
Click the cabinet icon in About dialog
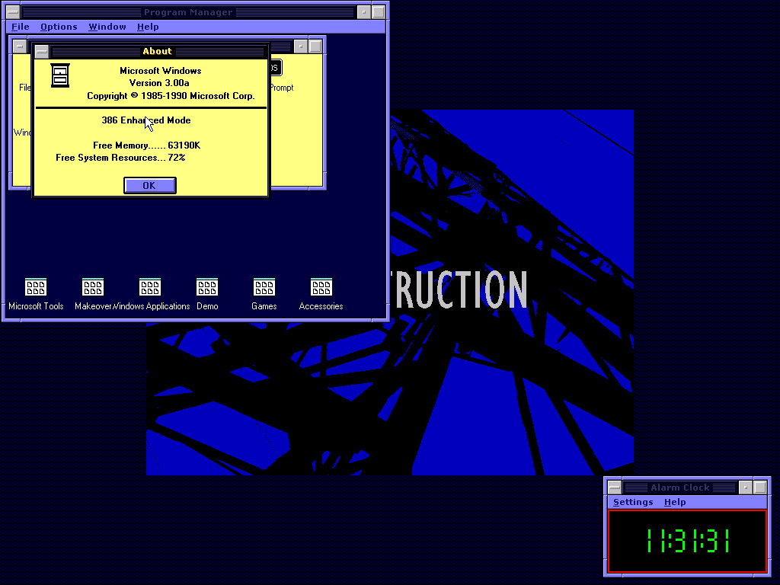[x=60, y=75]
